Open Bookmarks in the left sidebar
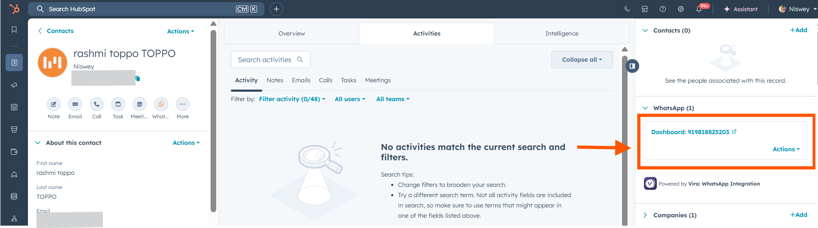 [x=14, y=30]
